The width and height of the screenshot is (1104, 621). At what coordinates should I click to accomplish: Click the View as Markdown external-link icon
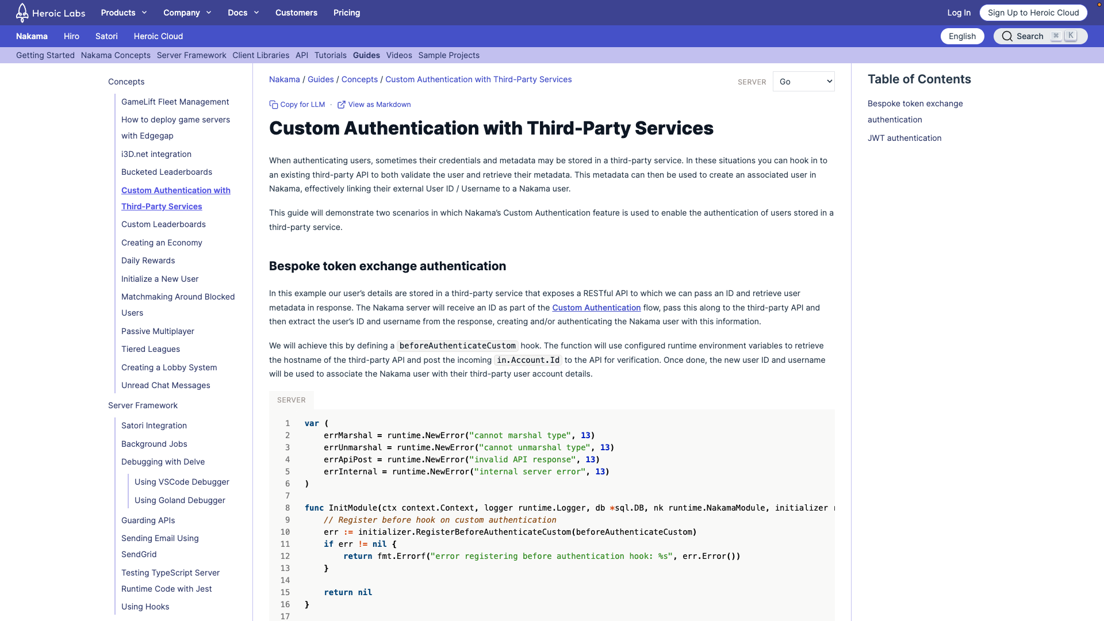point(342,105)
